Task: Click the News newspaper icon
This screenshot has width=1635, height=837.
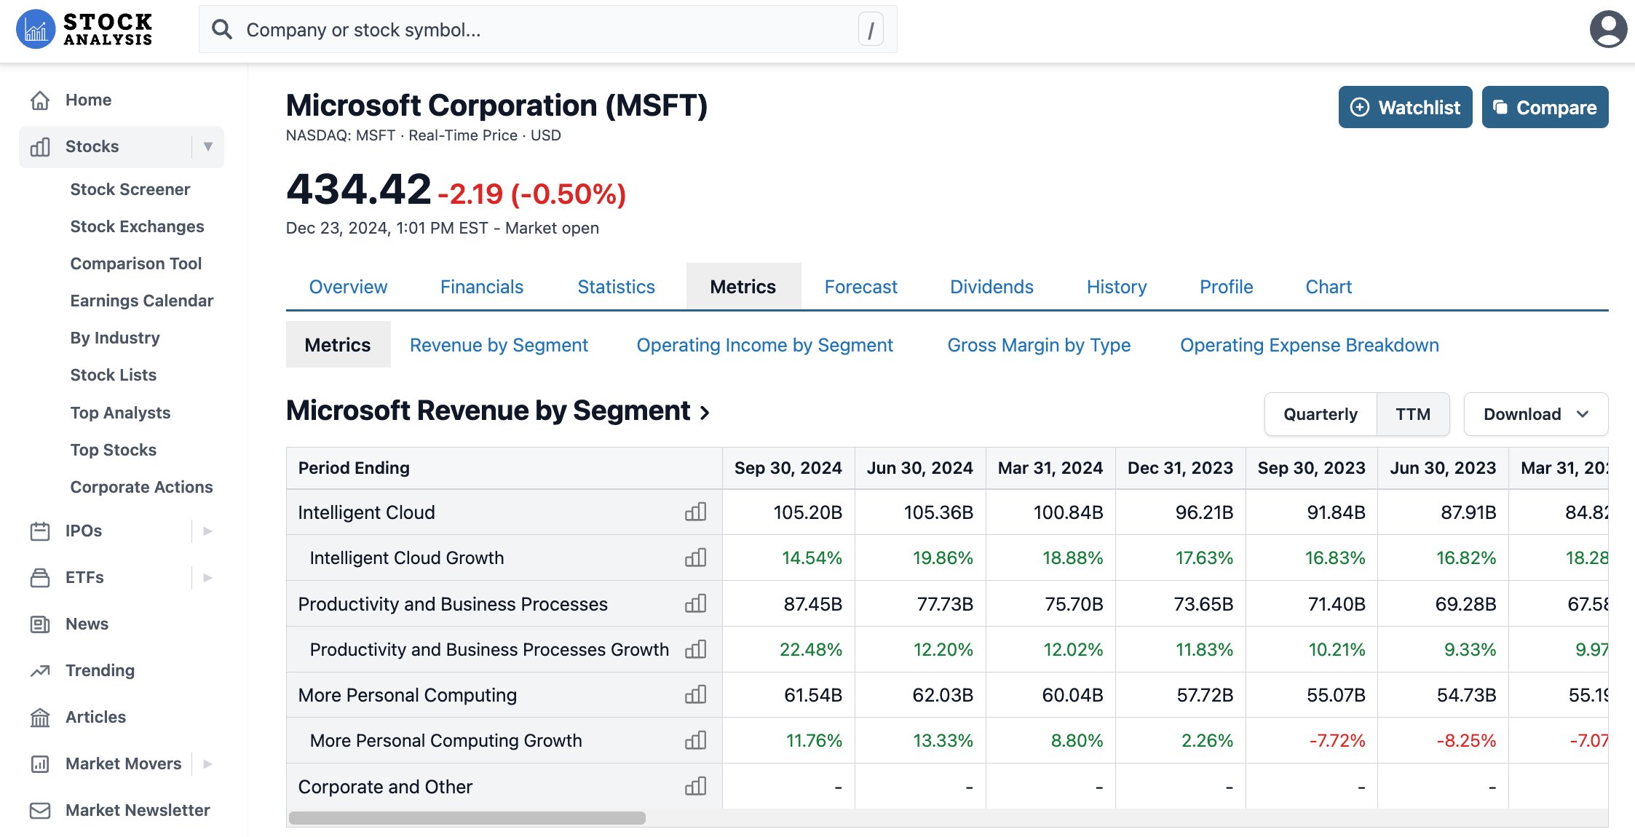Action: coord(40,624)
